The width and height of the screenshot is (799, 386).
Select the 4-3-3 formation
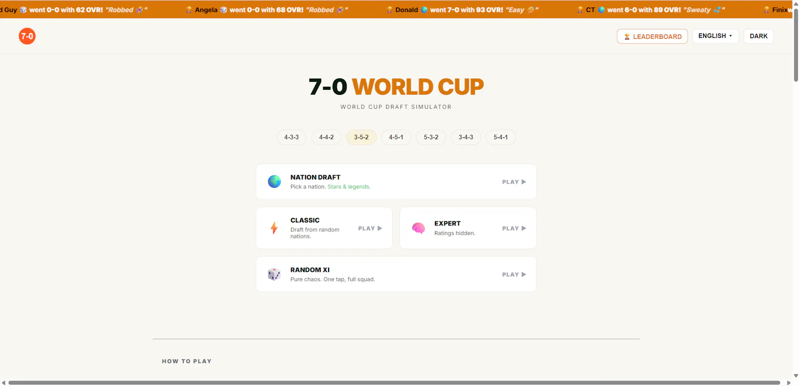292,137
